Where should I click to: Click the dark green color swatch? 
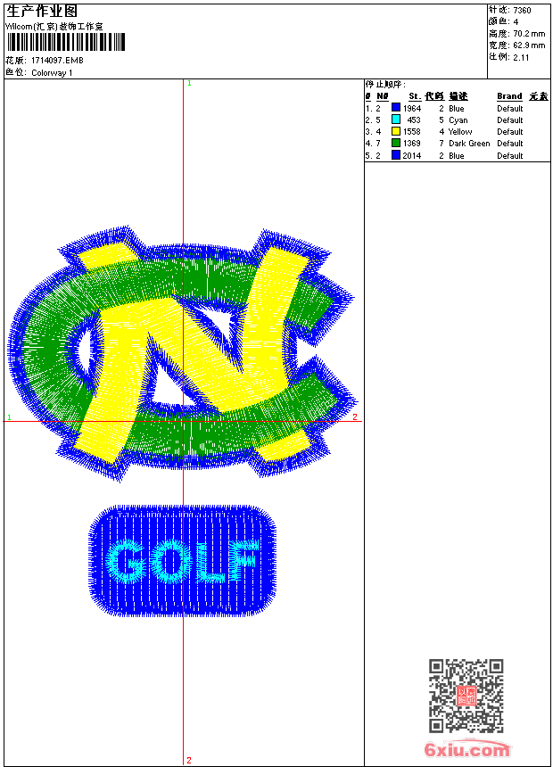click(x=396, y=143)
